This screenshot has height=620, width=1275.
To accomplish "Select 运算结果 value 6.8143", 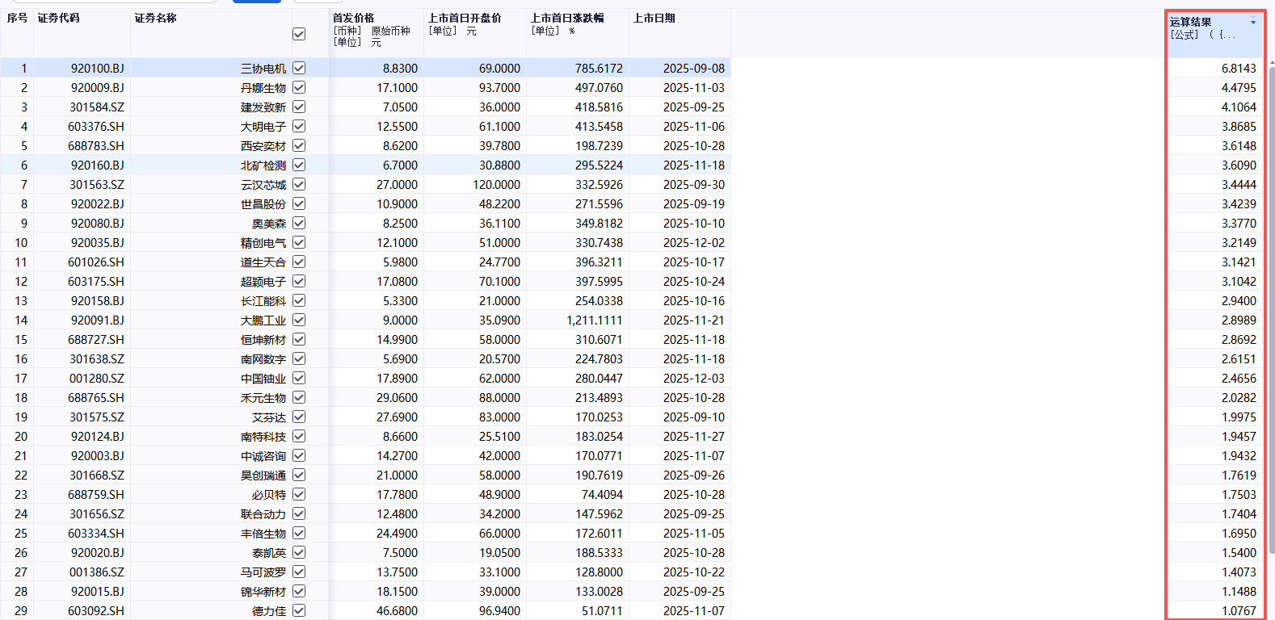I will (1238, 69).
